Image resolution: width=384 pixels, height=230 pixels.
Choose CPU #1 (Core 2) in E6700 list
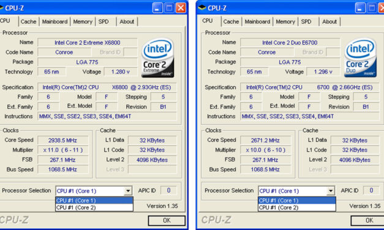pos(297,207)
